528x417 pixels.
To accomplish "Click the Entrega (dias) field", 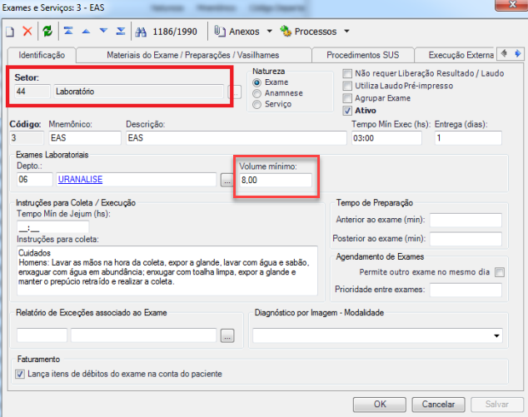I will 468,138.
